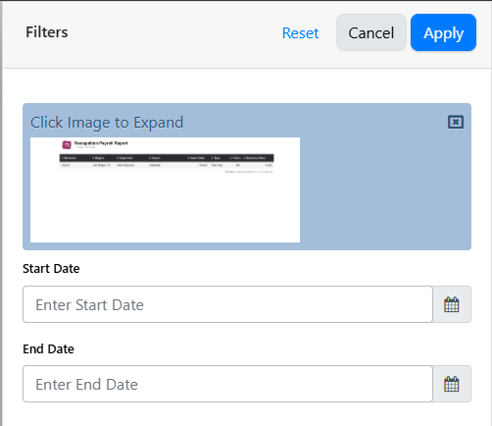Click the data row in report preview
This screenshot has height=426, width=492.
(x=167, y=165)
